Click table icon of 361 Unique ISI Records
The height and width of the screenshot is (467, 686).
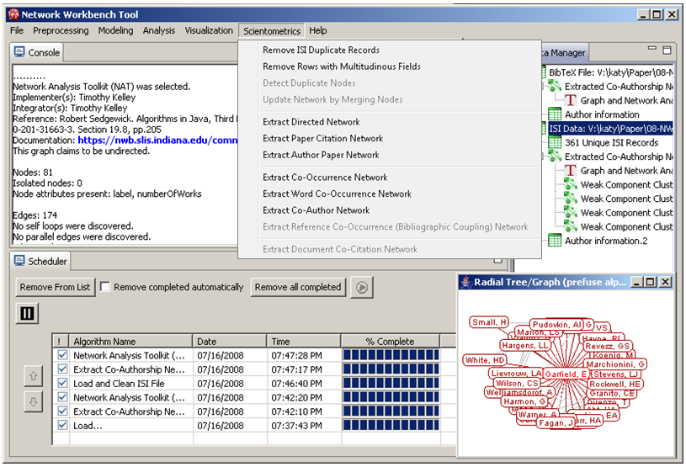(555, 142)
